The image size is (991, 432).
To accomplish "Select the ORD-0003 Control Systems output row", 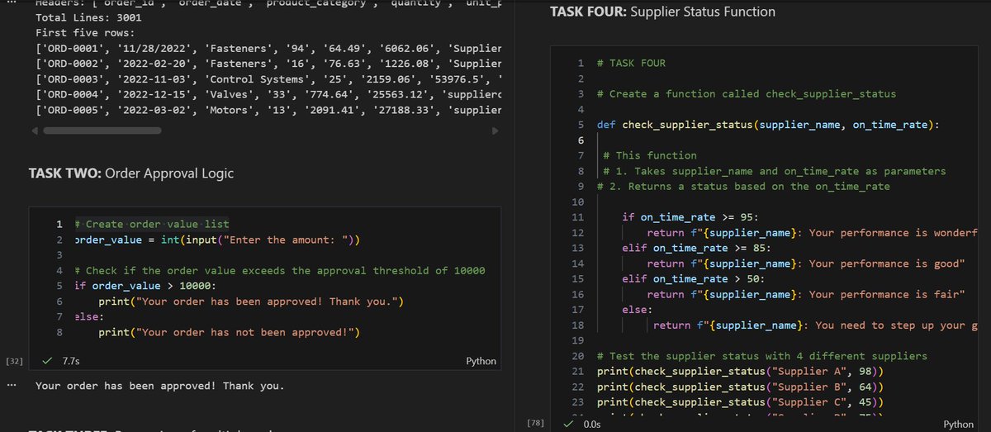I will click(270, 79).
